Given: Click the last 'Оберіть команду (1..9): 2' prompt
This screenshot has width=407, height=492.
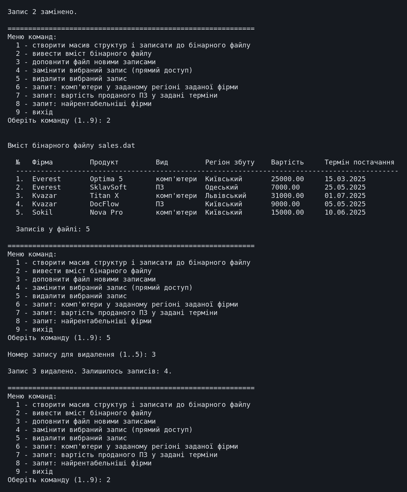Looking at the screenshot, I should [59, 480].
